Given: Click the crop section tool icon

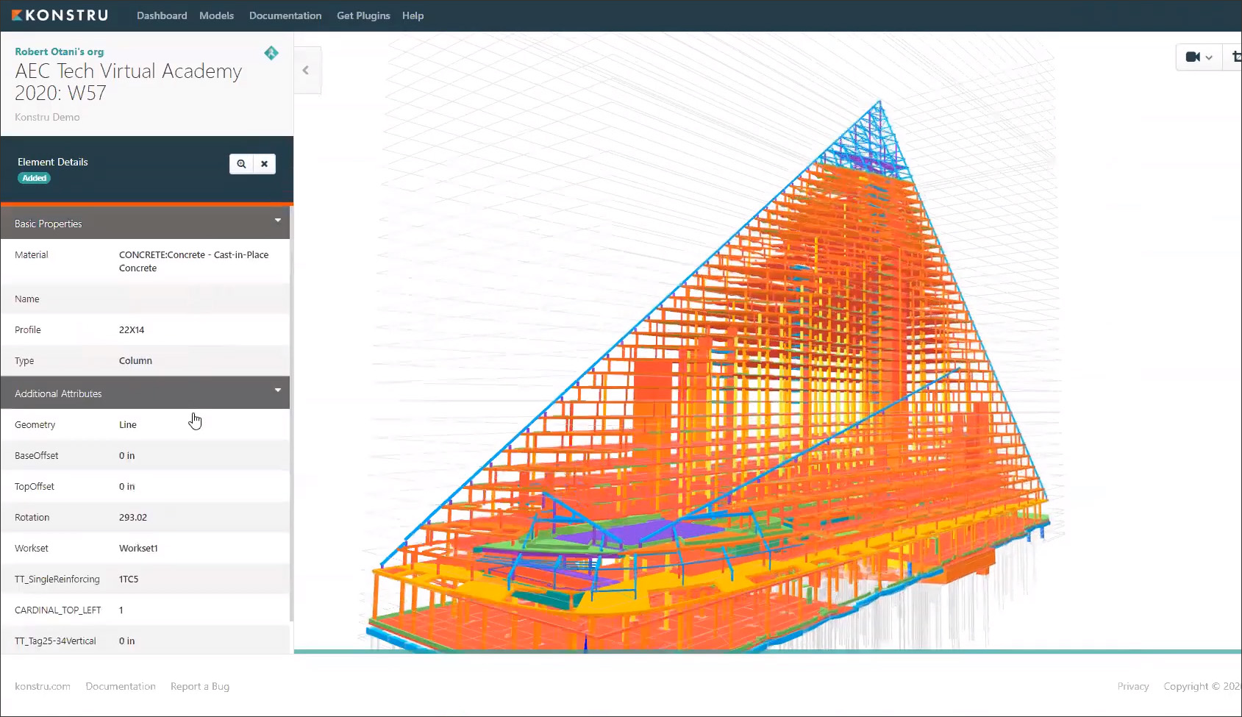Looking at the screenshot, I should 1235,57.
